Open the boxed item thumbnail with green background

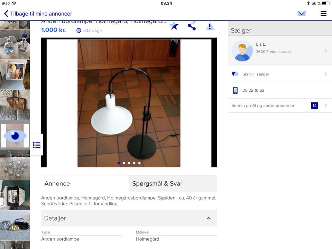point(15,195)
